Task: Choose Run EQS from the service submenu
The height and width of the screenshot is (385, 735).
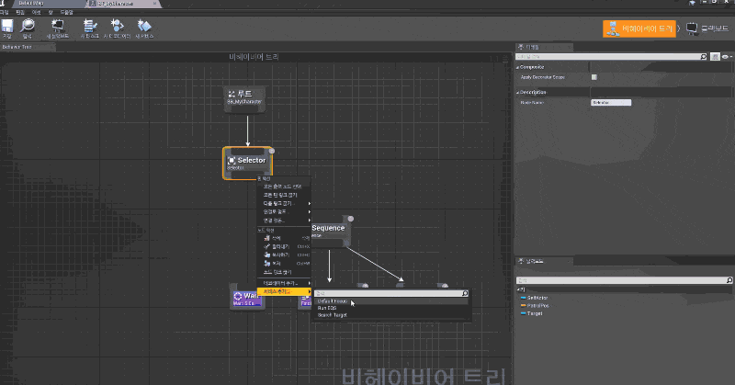Action: pyautogui.click(x=326, y=308)
